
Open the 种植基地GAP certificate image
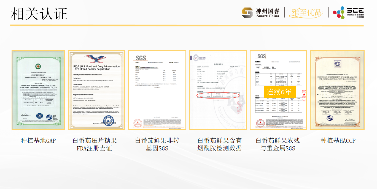(38, 90)
